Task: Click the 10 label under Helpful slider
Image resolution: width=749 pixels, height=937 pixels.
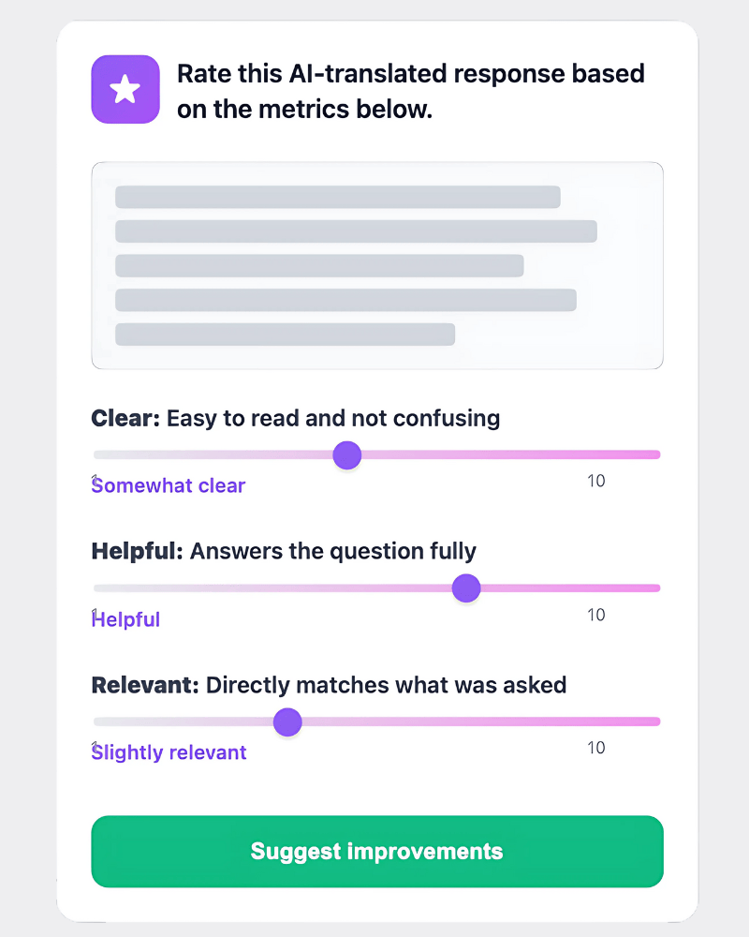Action: pyautogui.click(x=596, y=615)
